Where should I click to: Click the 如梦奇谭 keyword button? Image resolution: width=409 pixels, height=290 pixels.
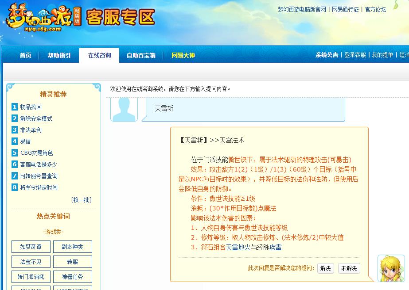coord(31,247)
